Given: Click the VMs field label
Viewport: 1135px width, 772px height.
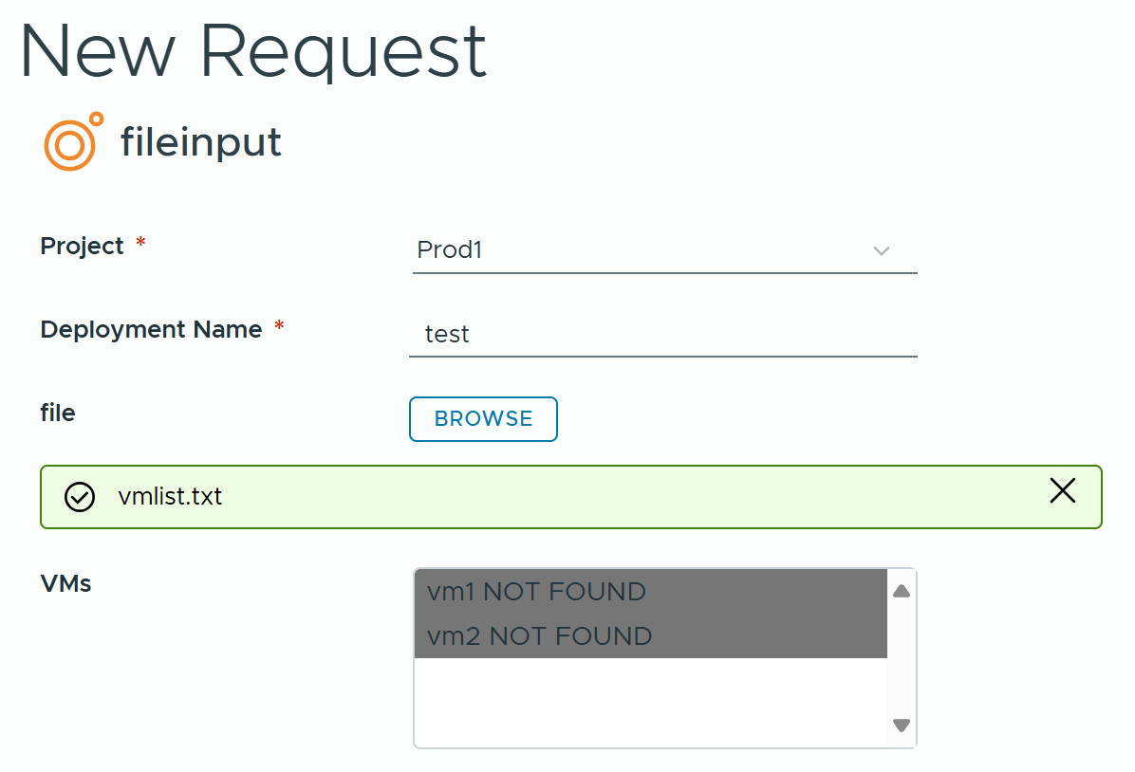Looking at the screenshot, I should click(x=65, y=584).
